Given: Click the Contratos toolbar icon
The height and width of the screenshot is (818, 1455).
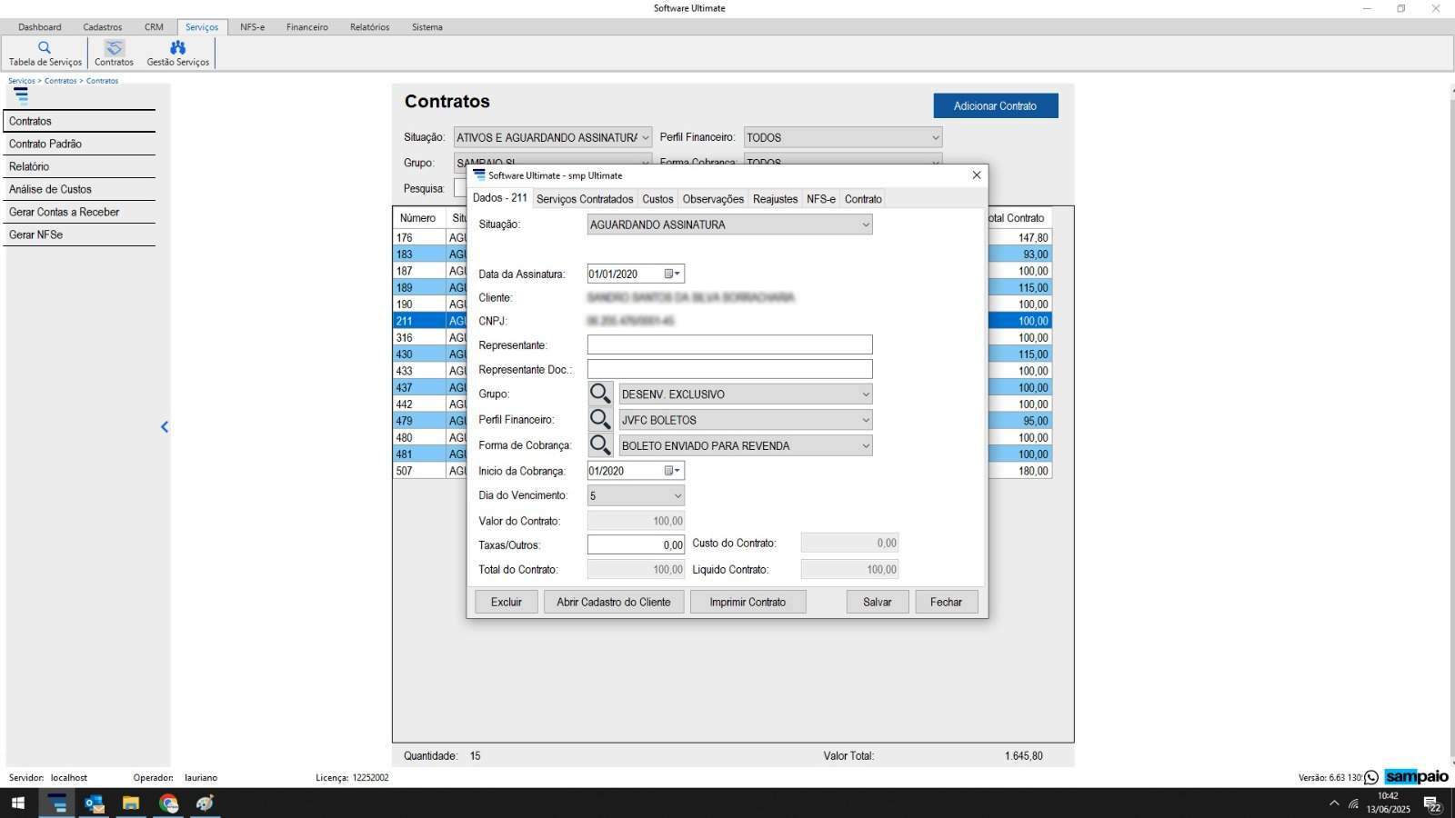Looking at the screenshot, I should point(114,54).
